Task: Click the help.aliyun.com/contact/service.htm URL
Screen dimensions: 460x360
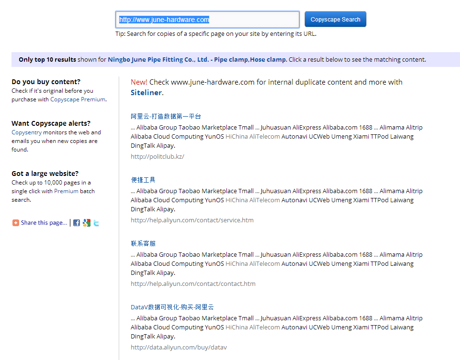Action: click(192, 220)
